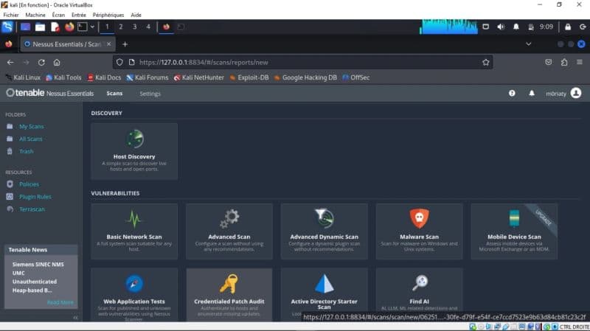Screen dimensions: 590x331
Task: Save page to Pocket icon
Action: 548,63
